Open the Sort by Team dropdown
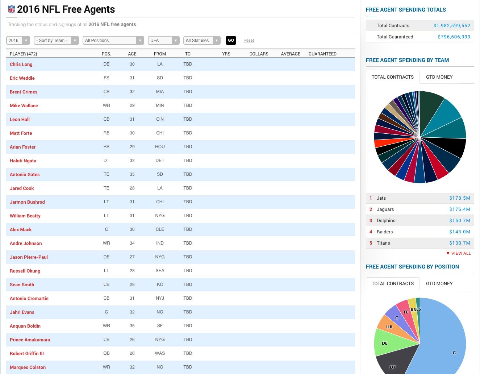This screenshot has height=374, width=480. [56, 41]
